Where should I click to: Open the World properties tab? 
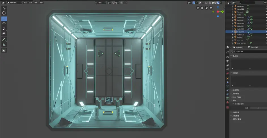pyautogui.click(x=228, y=73)
